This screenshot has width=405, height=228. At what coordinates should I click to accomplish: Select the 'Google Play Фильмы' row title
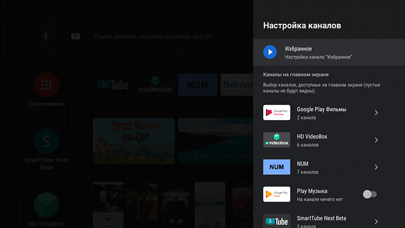321,109
